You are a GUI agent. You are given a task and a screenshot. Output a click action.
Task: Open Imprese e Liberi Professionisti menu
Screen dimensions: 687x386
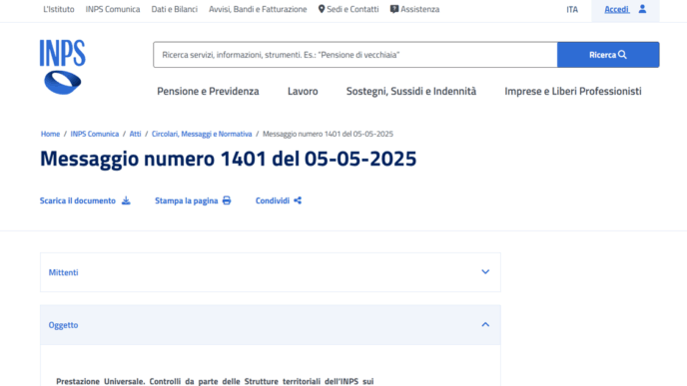pyautogui.click(x=573, y=91)
